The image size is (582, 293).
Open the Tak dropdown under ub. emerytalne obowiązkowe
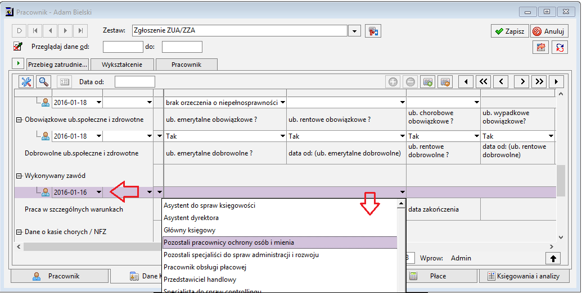click(x=282, y=136)
